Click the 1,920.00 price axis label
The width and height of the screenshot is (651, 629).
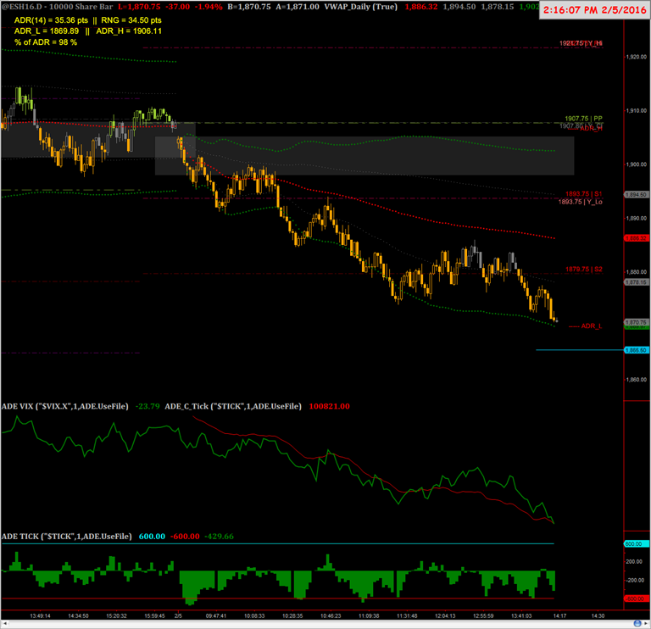click(x=637, y=57)
